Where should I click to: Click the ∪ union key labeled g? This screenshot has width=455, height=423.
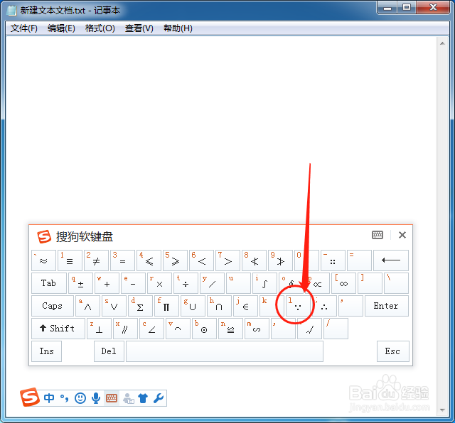[193, 306]
